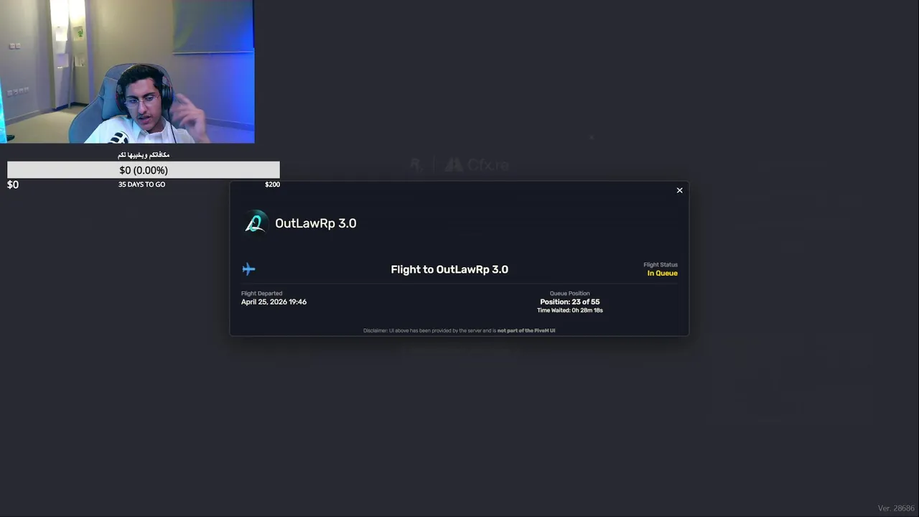Click the streamer webcam feed
919x517 pixels.
tap(127, 72)
